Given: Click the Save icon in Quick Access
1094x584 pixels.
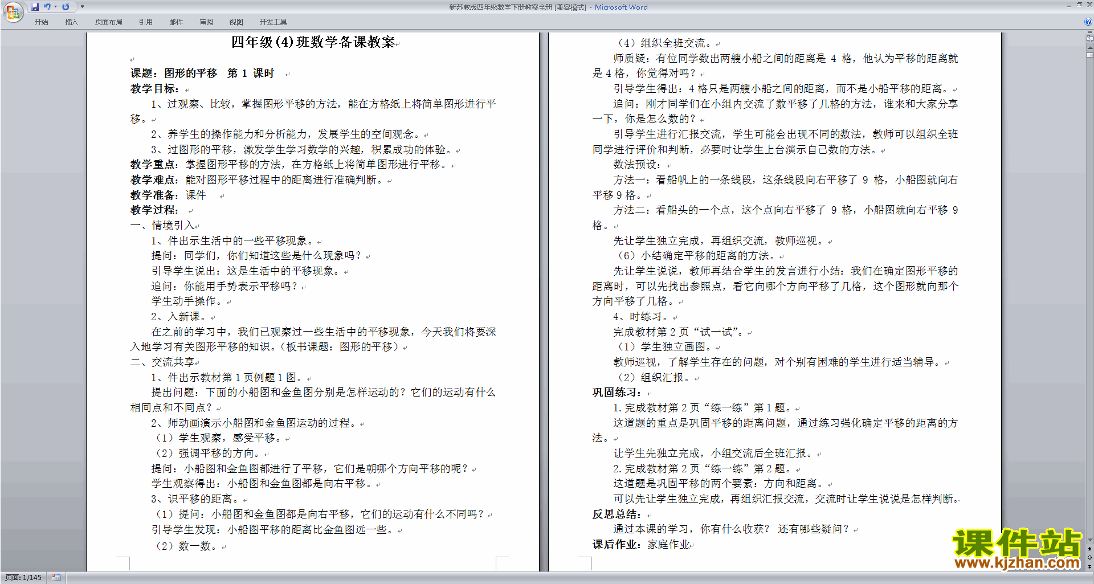Looking at the screenshot, I should pos(35,7).
